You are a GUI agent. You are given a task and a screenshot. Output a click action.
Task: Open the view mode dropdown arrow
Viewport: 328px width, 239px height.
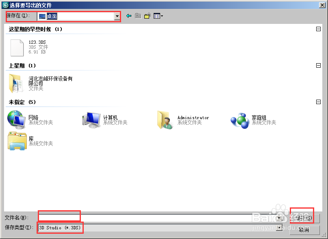click(161, 16)
